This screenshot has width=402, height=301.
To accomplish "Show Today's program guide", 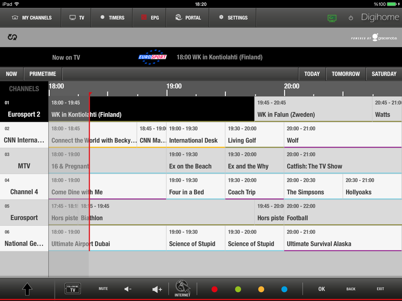I will pyautogui.click(x=312, y=74).
